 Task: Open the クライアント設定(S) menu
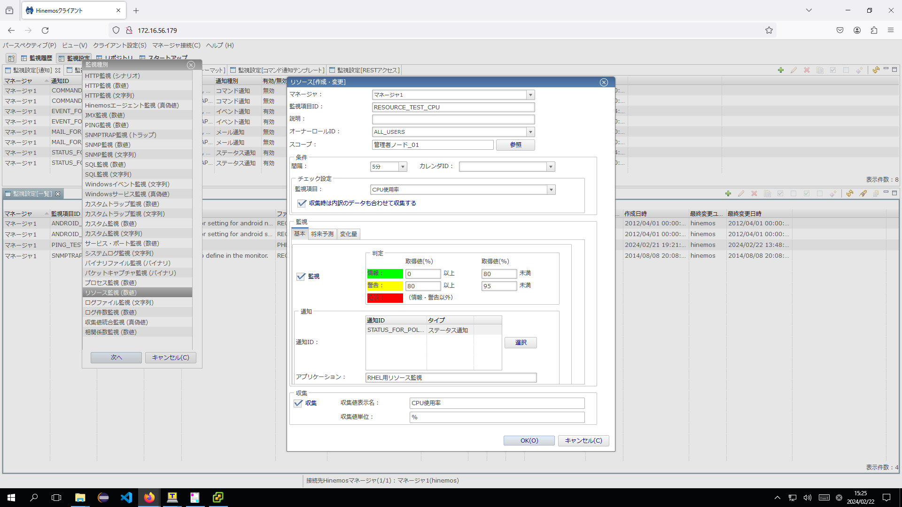pos(120,46)
